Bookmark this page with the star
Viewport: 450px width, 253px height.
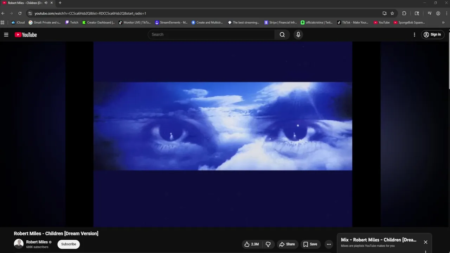coord(392,13)
